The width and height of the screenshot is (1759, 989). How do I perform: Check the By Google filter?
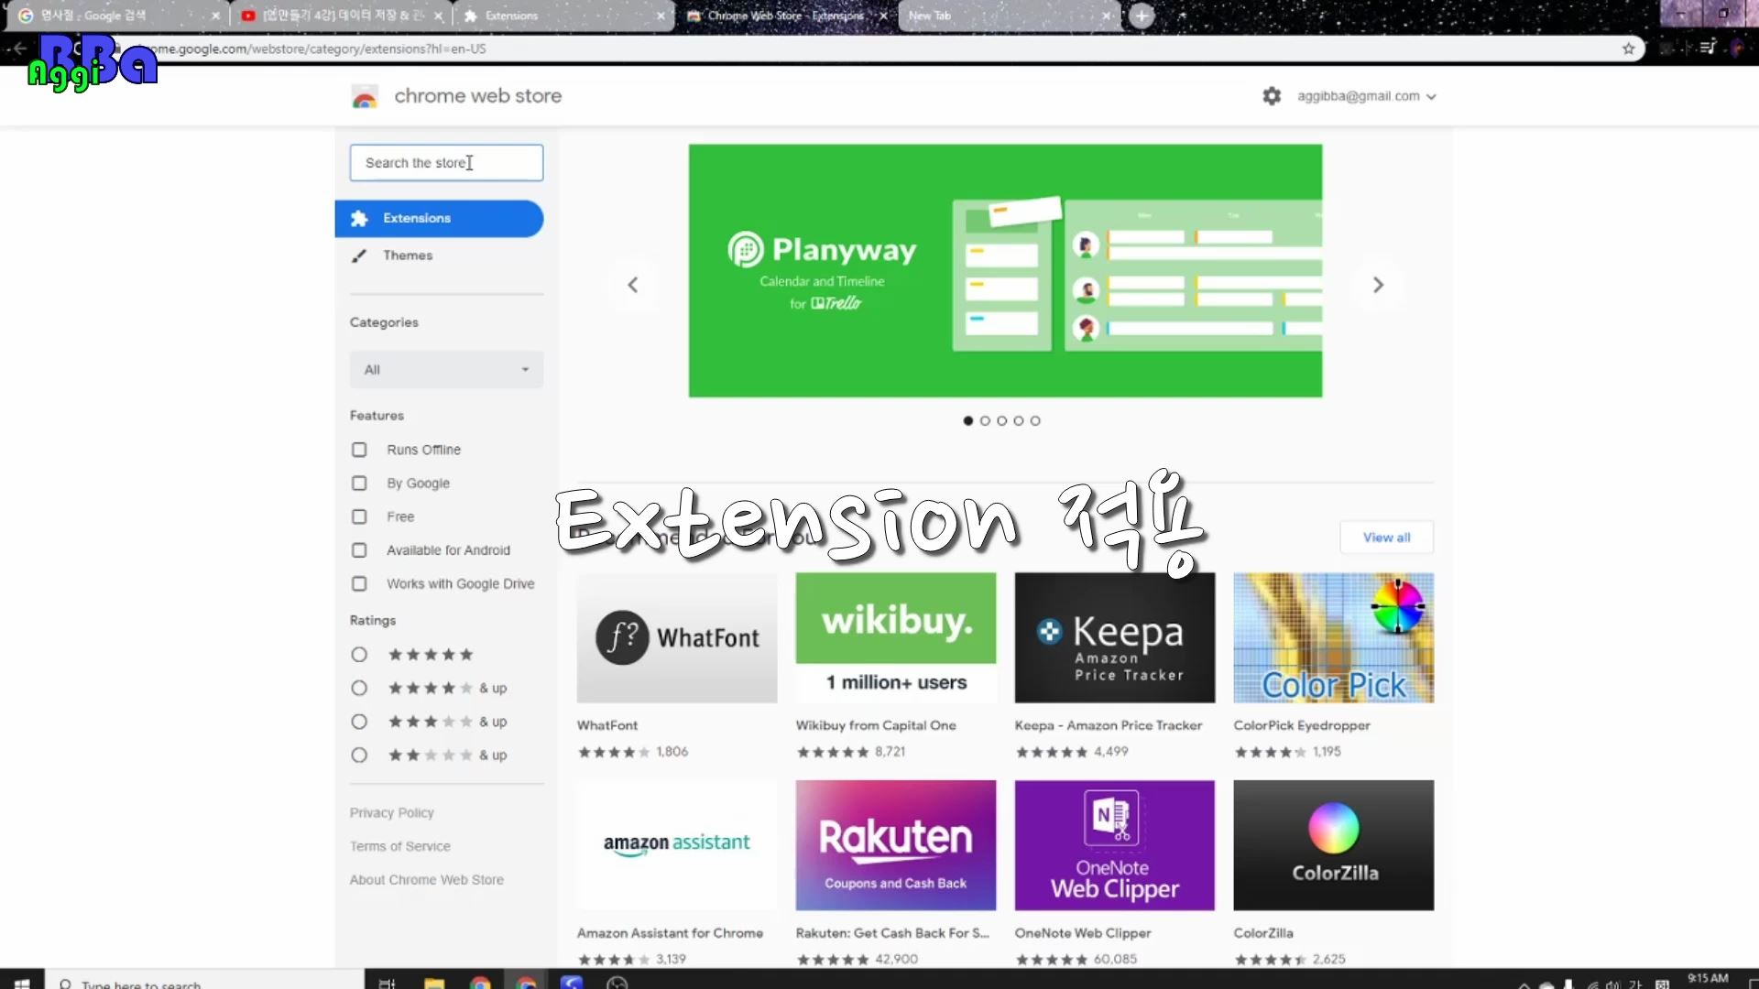(359, 484)
